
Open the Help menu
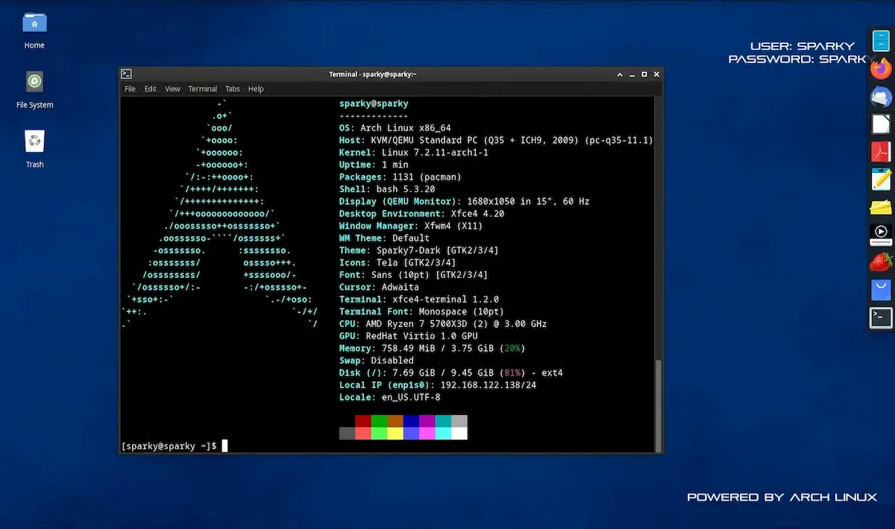coord(256,89)
